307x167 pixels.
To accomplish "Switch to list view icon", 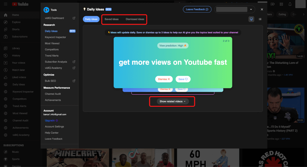I will point(260,19).
